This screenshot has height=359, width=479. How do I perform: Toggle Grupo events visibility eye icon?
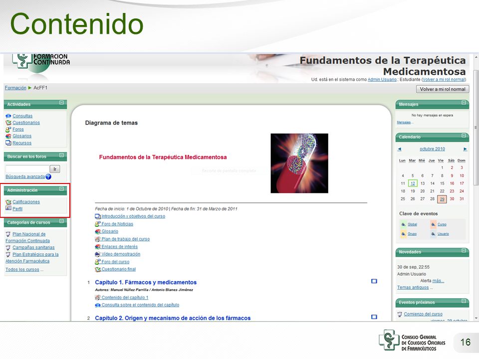403,234
